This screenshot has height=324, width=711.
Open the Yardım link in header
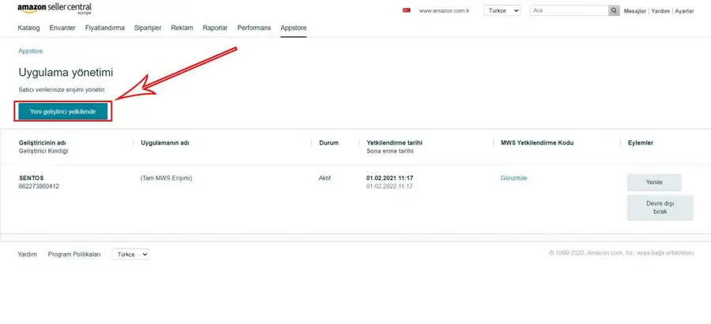660,11
